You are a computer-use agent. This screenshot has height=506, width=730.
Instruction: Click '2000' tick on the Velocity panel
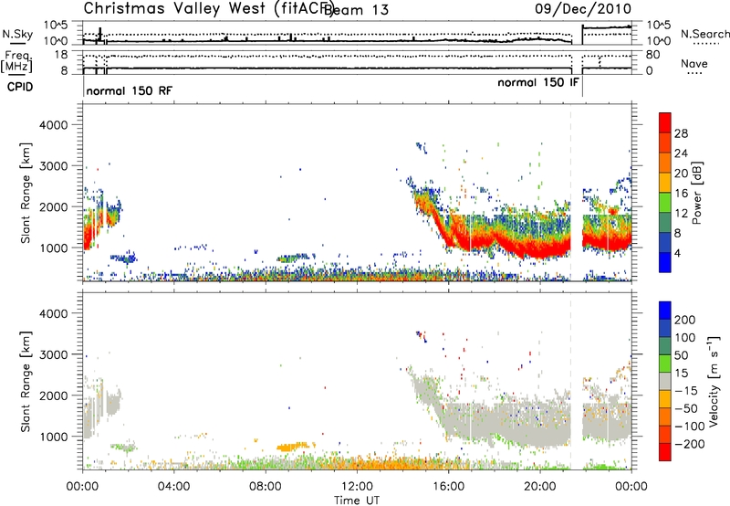[53, 395]
